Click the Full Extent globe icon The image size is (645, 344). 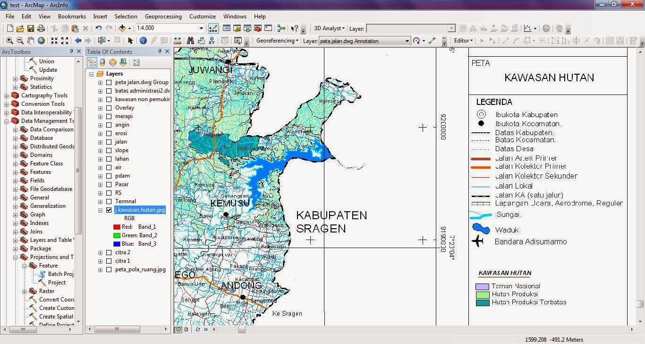42,40
